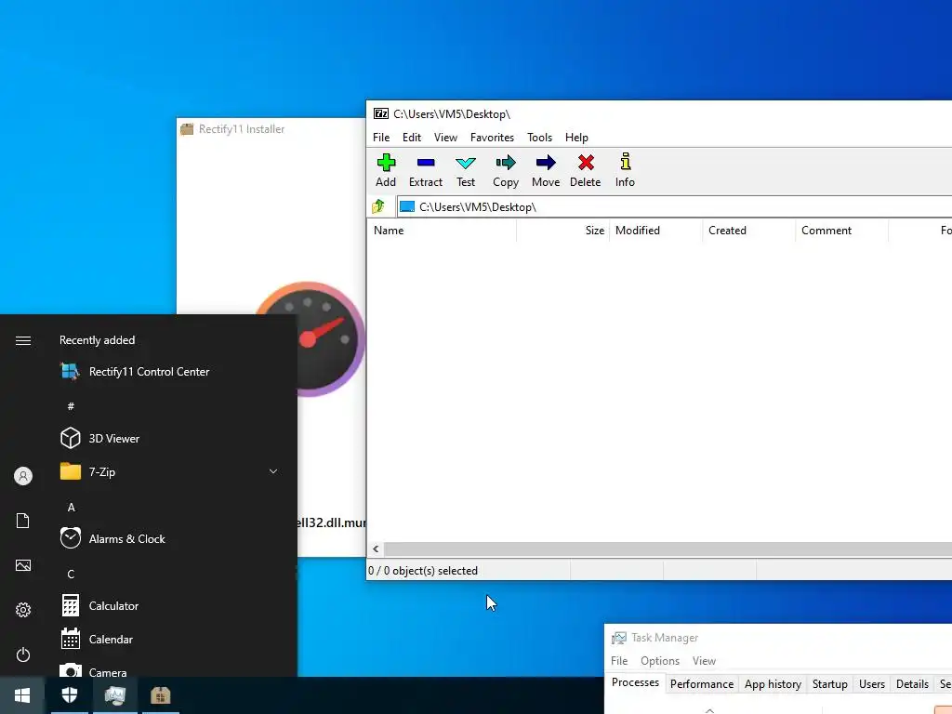Switch to the Performance tab

coord(702,684)
